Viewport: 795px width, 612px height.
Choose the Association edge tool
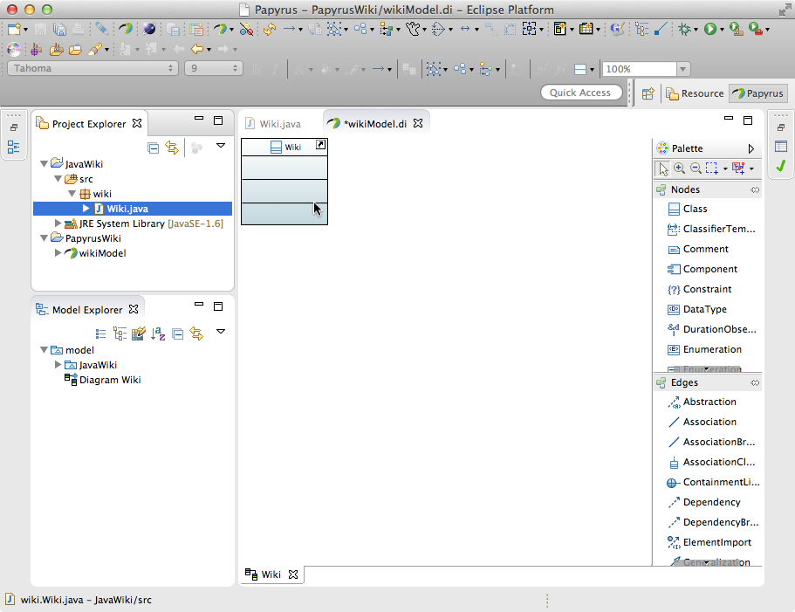point(709,422)
